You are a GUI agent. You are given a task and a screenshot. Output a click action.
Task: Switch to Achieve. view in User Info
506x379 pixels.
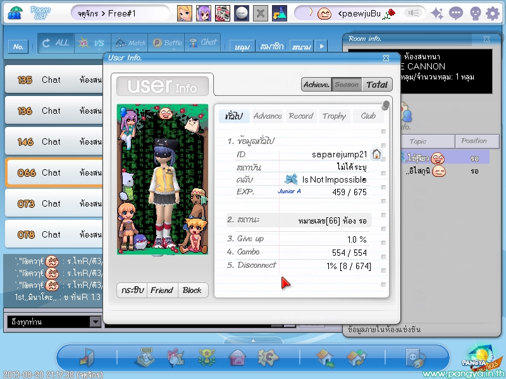click(x=316, y=85)
